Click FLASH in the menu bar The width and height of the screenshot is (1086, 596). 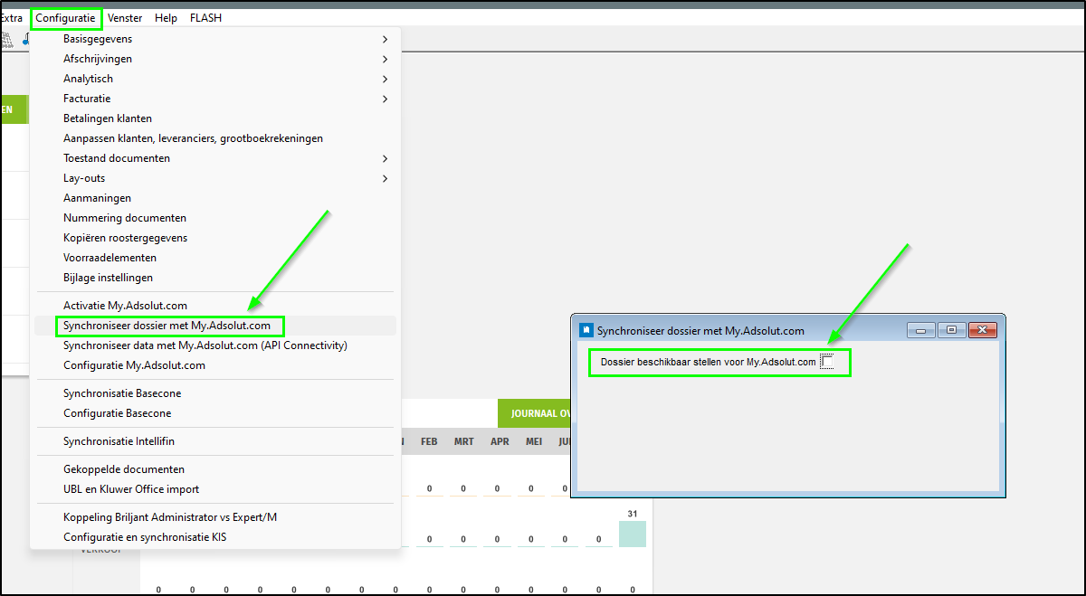tap(205, 18)
